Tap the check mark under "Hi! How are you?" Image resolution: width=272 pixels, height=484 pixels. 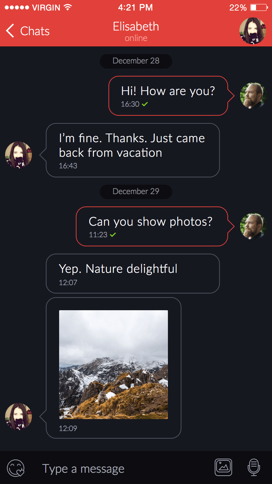click(145, 104)
